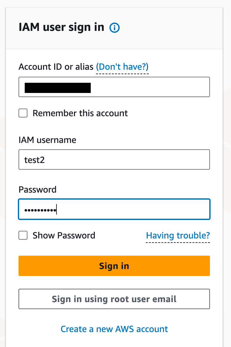Follow the Create a new AWS account link
This screenshot has height=347, width=231.
pos(114,329)
